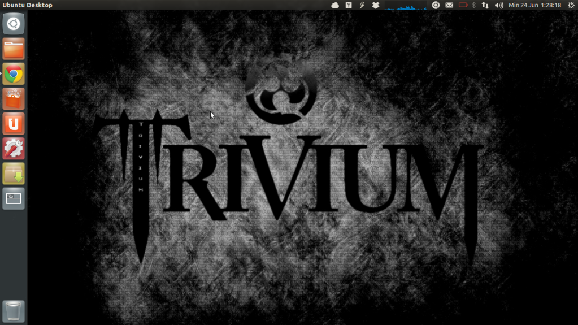Screen dimensions: 578x325
Task: Open the Ubuntu Dash home launcher
Action: point(14,24)
